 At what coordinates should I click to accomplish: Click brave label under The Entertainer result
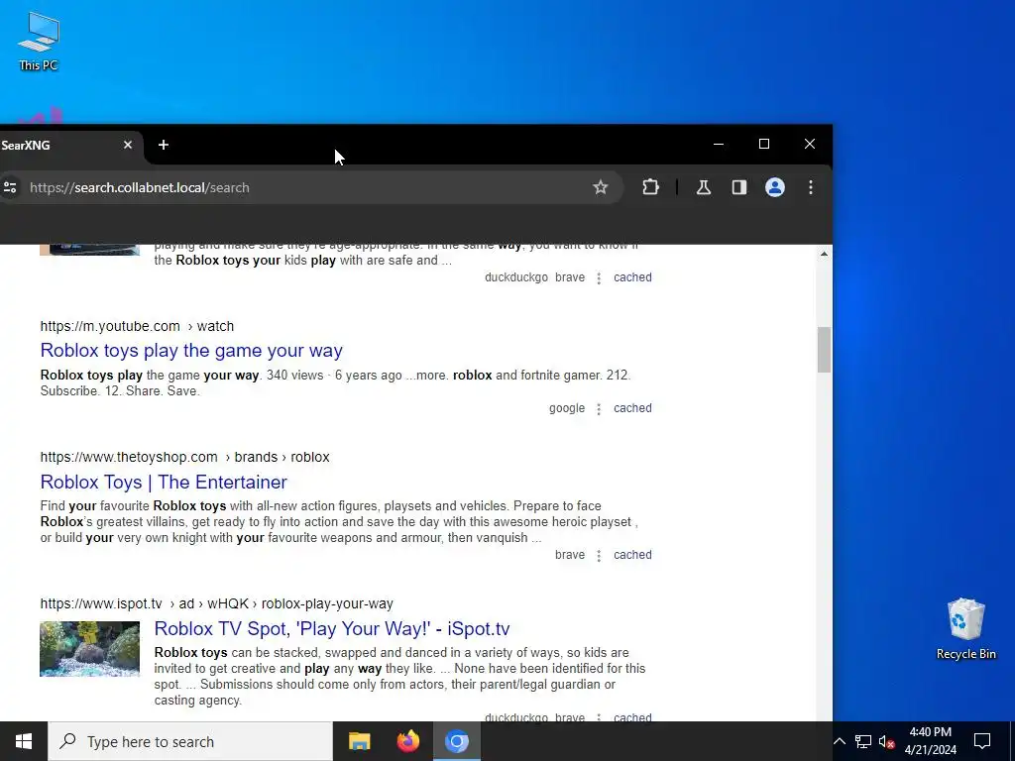click(x=570, y=555)
